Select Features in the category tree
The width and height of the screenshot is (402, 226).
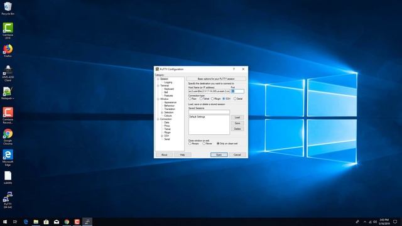pyautogui.click(x=168, y=95)
